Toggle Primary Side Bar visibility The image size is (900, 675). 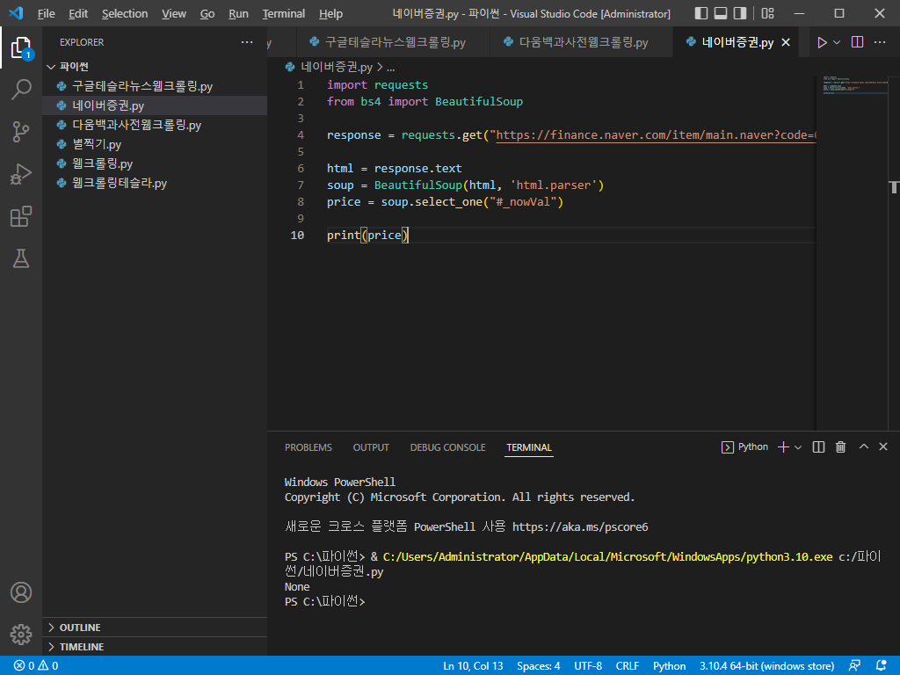[x=700, y=13]
